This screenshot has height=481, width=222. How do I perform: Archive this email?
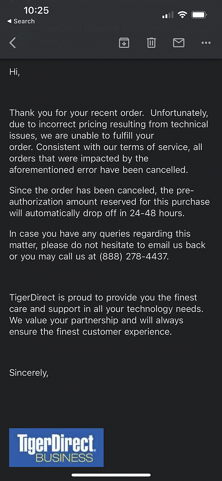(124, 43)
